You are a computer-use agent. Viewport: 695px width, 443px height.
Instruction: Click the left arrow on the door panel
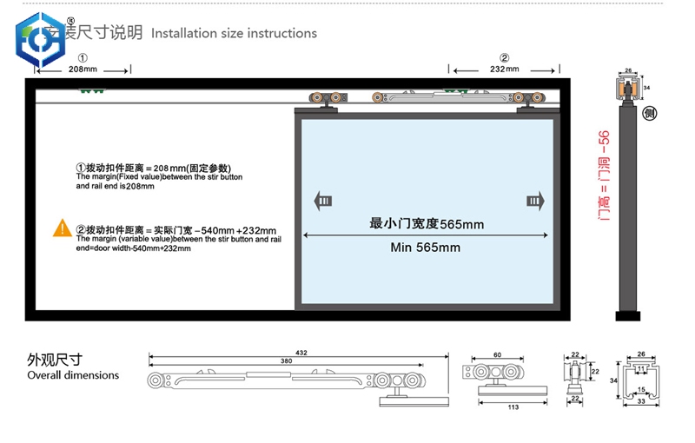pyautogui.click(x=322, y=202)
